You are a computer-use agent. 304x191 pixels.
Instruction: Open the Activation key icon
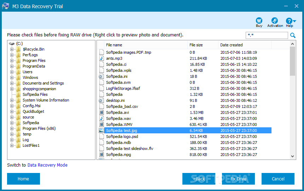coord(275,21)
